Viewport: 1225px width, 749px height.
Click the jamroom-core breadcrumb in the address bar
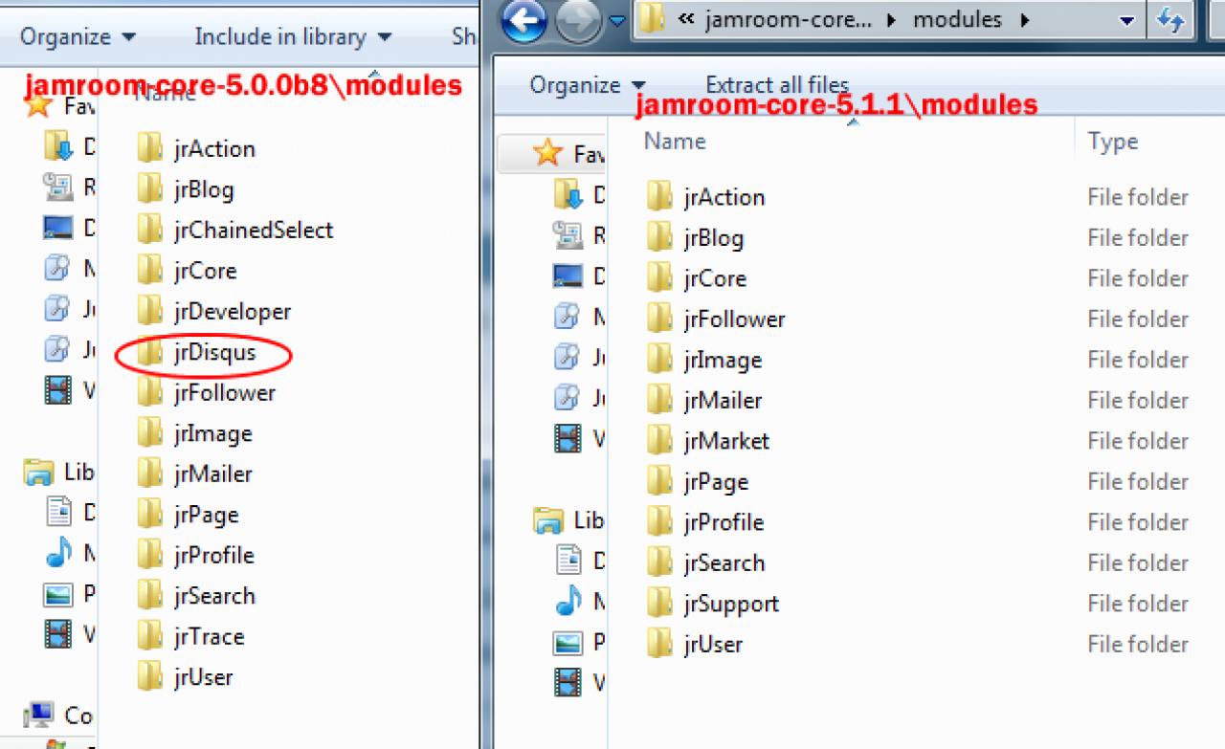[x=791, y=20]
